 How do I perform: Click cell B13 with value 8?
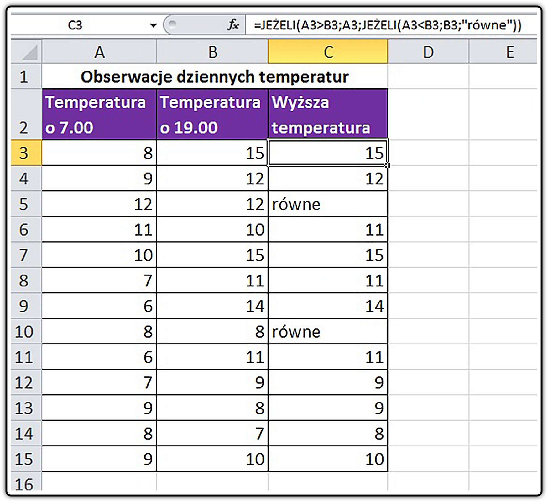[212, 408]
